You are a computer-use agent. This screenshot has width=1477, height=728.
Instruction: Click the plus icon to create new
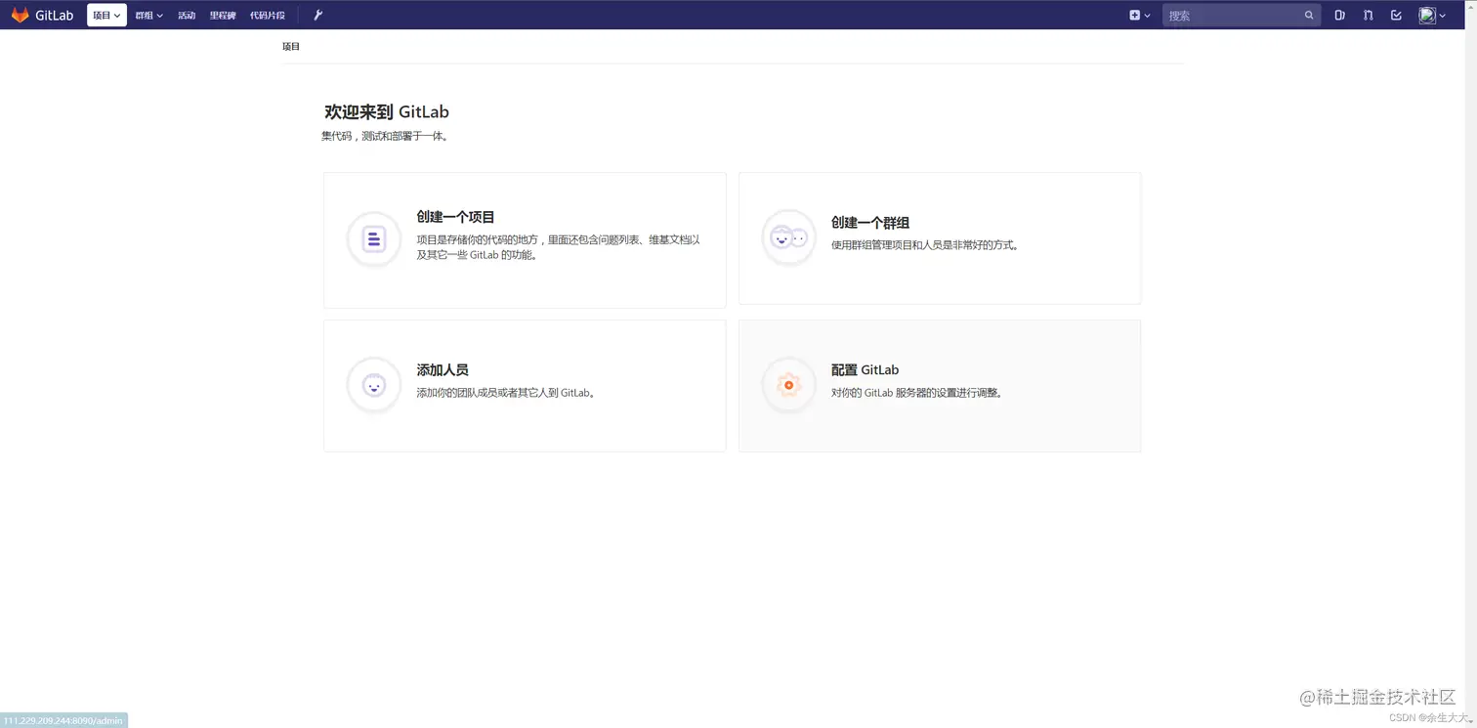pyautogui.click(x=1134, y=15)
